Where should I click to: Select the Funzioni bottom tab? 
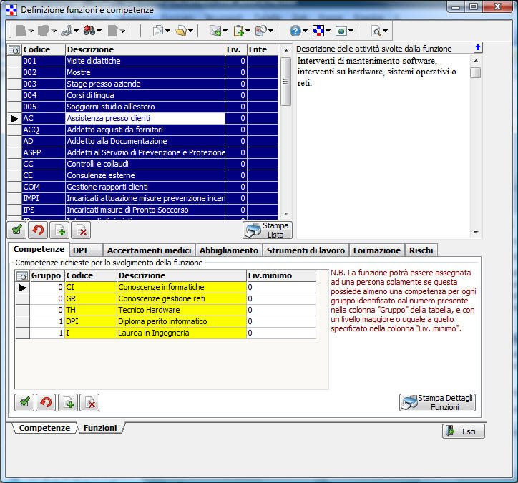(x=100, y=428)
